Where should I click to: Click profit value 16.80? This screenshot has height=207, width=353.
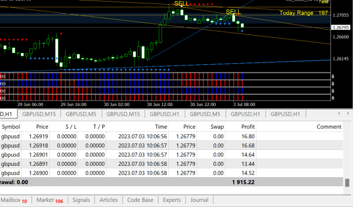[x=248, y=136]
